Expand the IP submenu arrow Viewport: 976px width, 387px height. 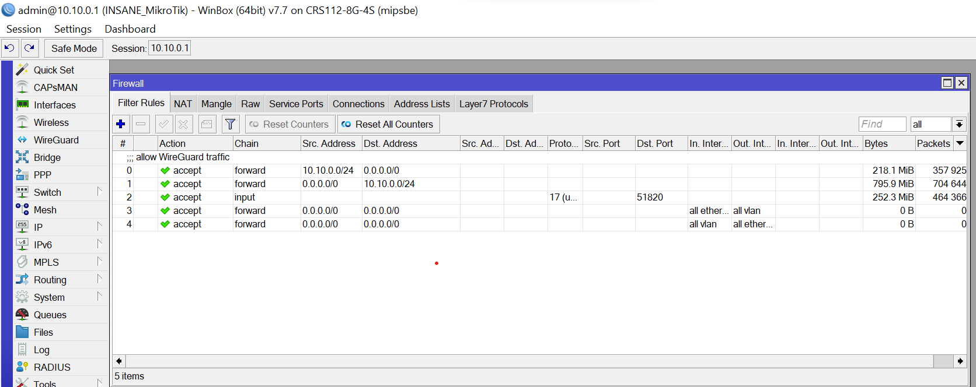tap(99, 226)
